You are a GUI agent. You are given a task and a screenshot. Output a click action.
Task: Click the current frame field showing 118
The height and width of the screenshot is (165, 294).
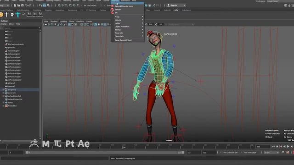(263, 147)
